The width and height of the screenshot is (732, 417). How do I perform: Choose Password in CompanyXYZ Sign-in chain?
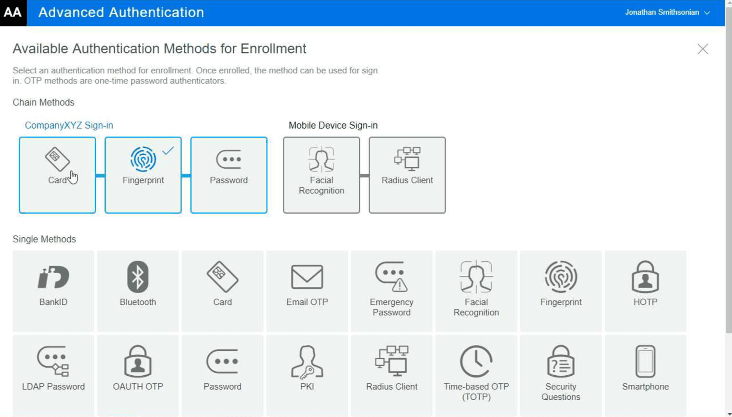click(229, 175)
